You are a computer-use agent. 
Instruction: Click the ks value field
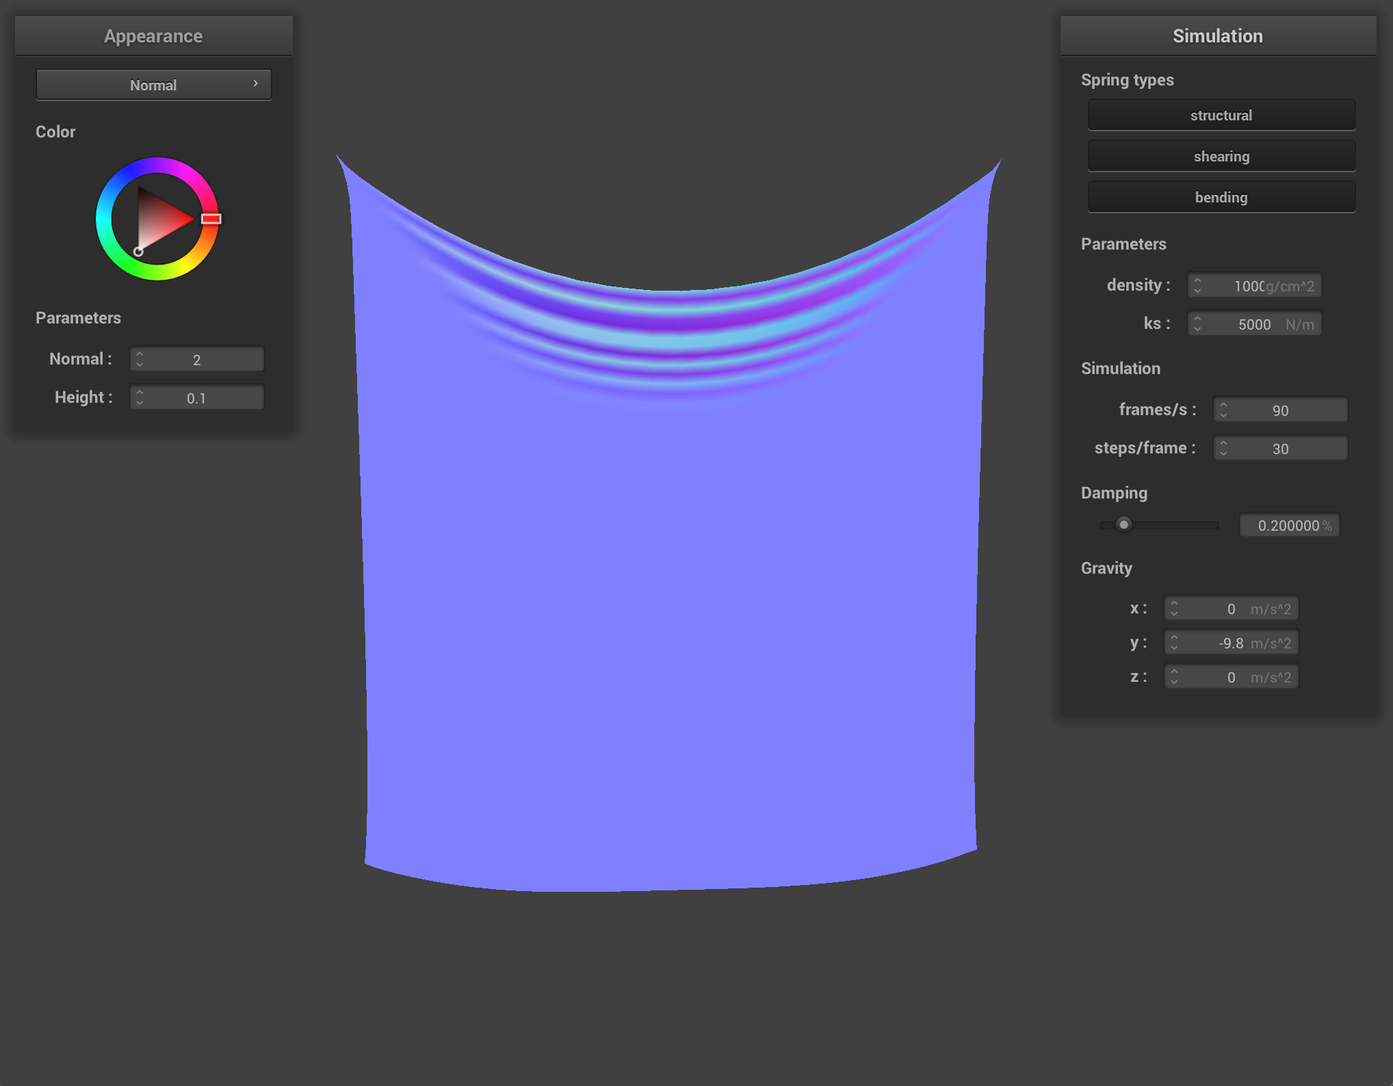(1255, 323)
